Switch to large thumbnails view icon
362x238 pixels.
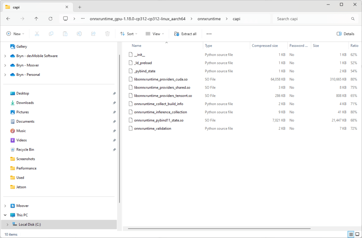coord(357,234)
